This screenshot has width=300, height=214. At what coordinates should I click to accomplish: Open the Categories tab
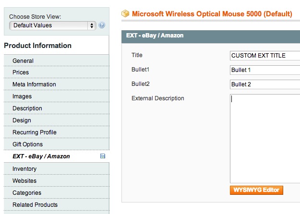pyautogui.click(x=57, y=193)
